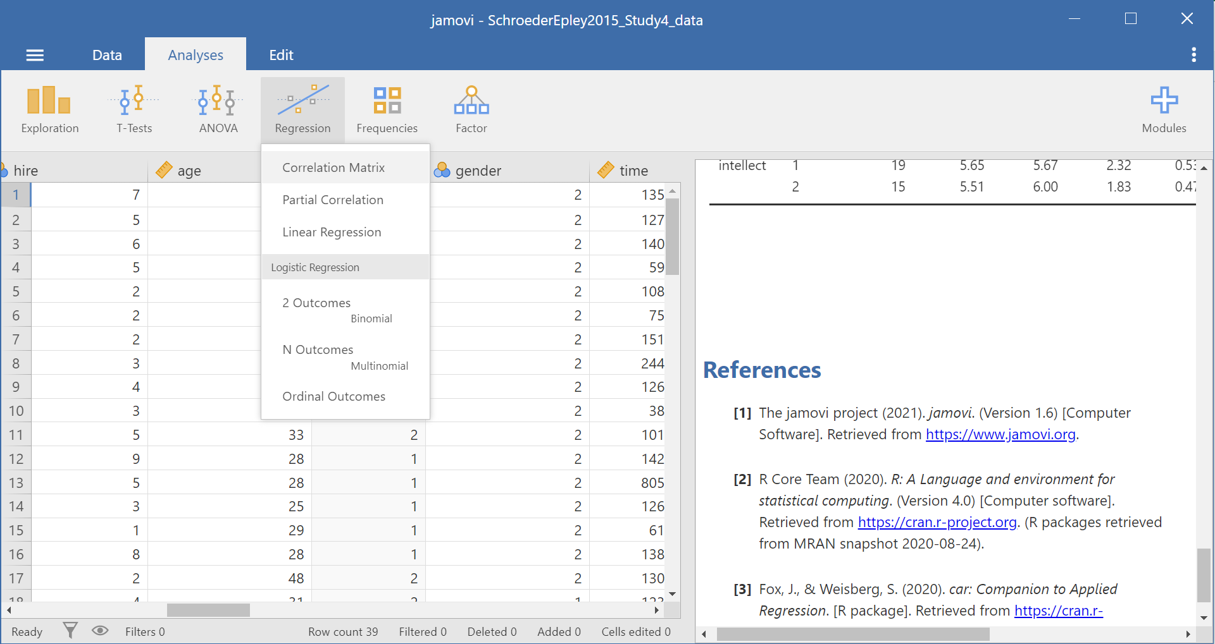1215x644 pixels.
Task: Select Correlation Matrix from the menu
Action: pyautogui.click(x=333, y=167)
